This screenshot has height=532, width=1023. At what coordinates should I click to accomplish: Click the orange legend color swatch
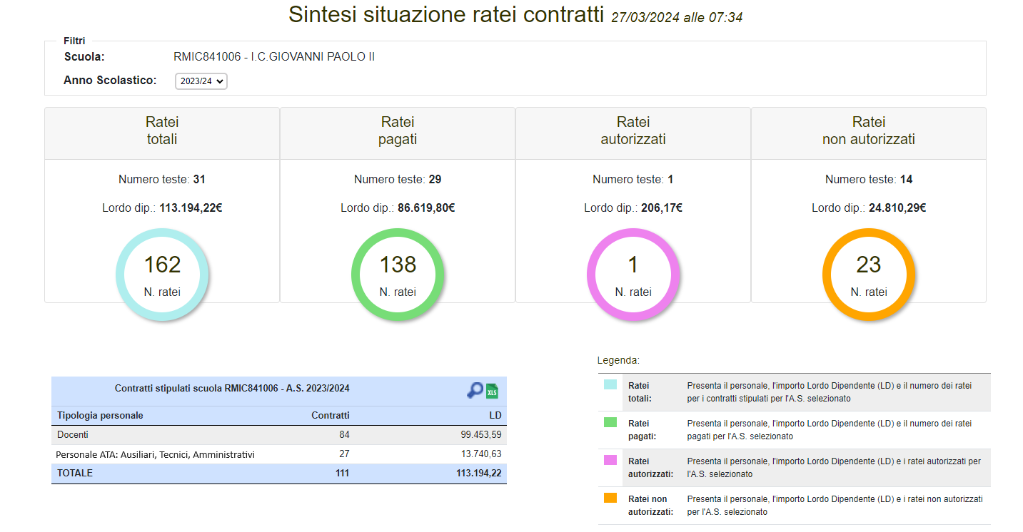click(610, 498)
